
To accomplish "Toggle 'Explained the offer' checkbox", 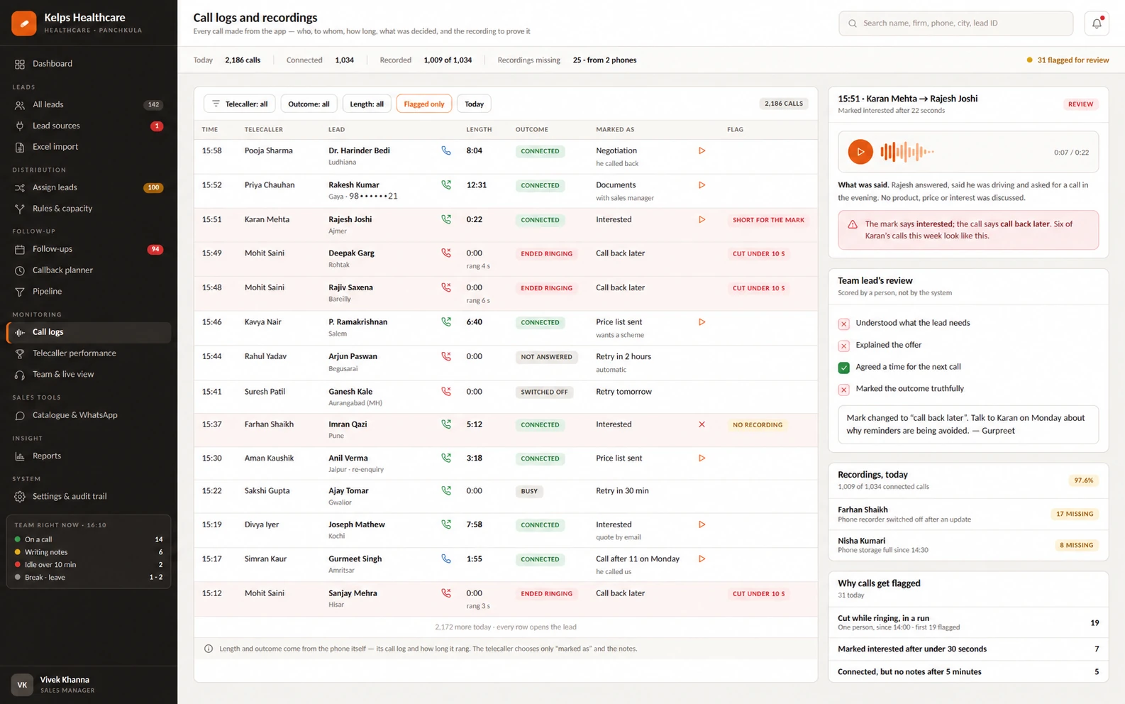I will (843, 346).
